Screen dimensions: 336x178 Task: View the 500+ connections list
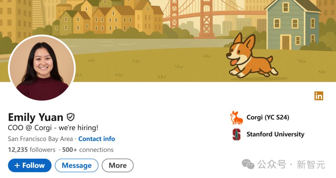click(88, 150)
